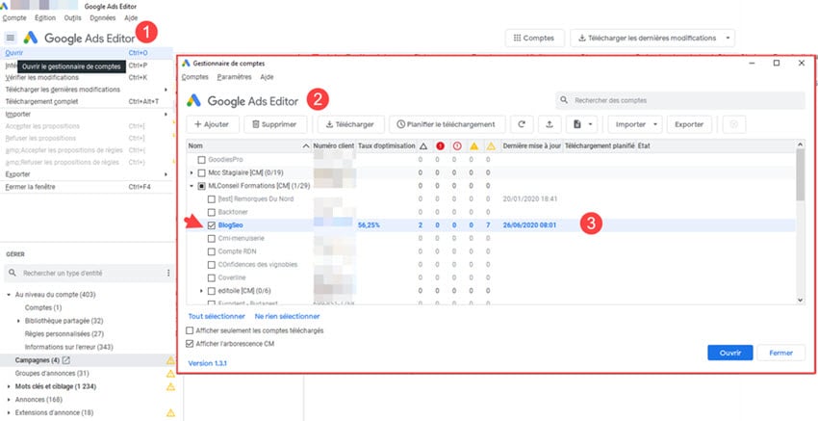818x421 pixels.
Task: Open the Importer dropdown in account manager
Action: pos(635,124)
